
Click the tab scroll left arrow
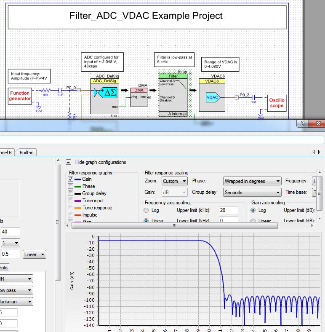tap(314, 152)
